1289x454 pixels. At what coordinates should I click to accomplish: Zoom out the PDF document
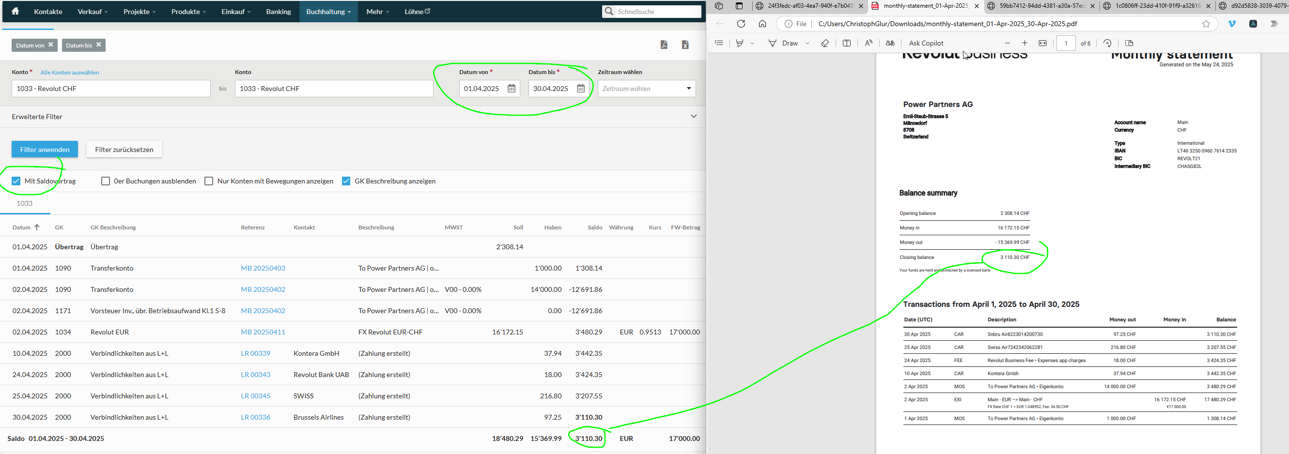coord(1008,43)
